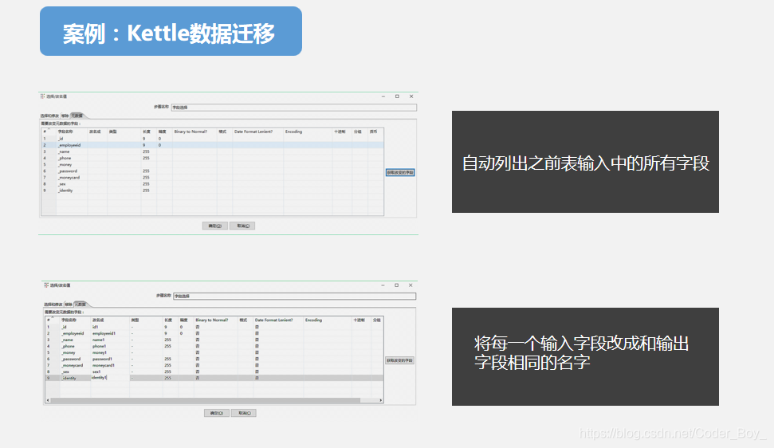Screen dimensions: 774x448
Task: Select the _sex field in upper dialog
Action: (x=61, y=183)
